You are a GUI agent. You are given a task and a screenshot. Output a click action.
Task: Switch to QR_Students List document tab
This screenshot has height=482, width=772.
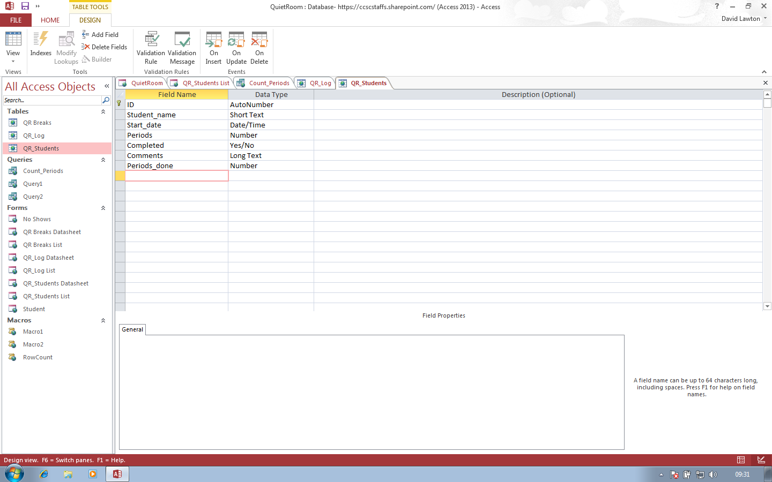coord(200,83)
